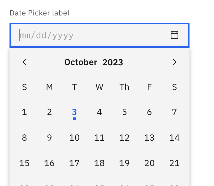Pick the date October 10
Viewport: 214px width, 186px height.
(74, 138)
